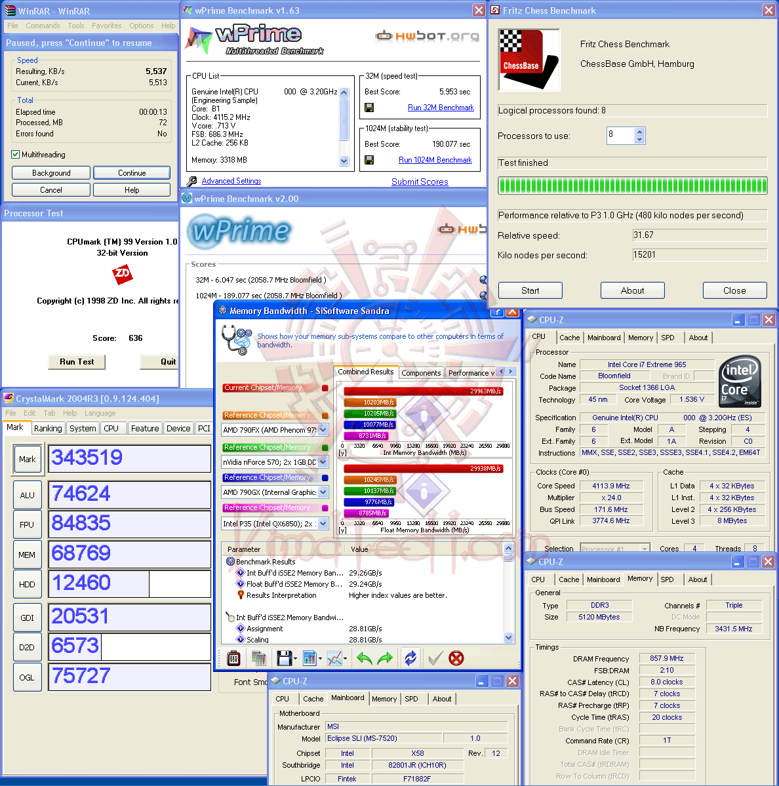Click Run 1024M Benchmark link
The image size is (779, 786).
tap(435, 160)
